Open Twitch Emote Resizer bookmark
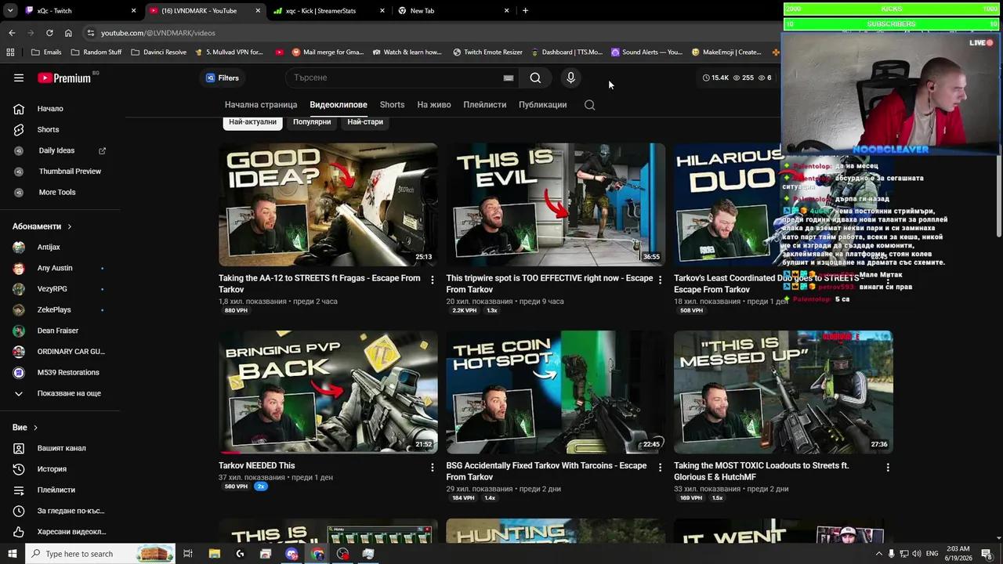 487,52
